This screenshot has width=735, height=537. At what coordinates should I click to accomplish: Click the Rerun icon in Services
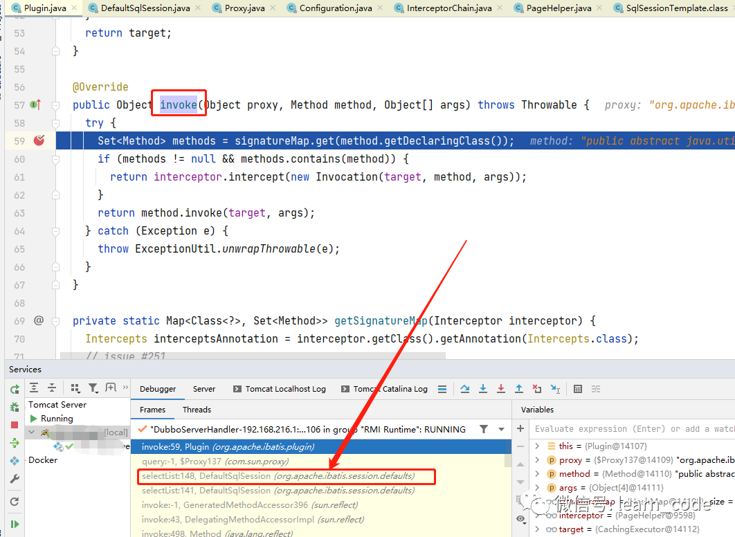coord(15,389)
